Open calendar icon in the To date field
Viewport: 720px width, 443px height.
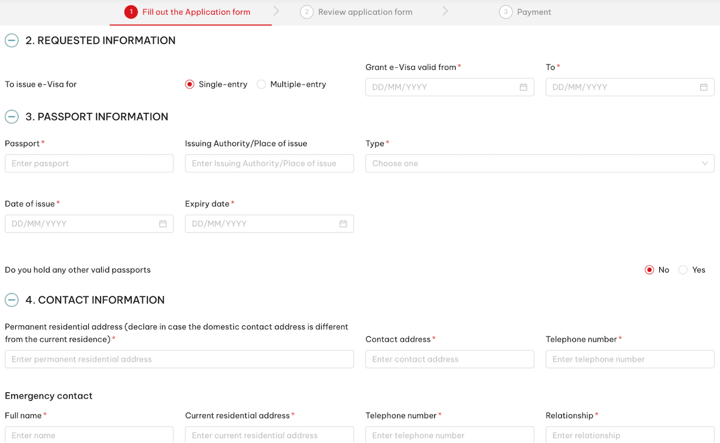(x=704, y=87)
